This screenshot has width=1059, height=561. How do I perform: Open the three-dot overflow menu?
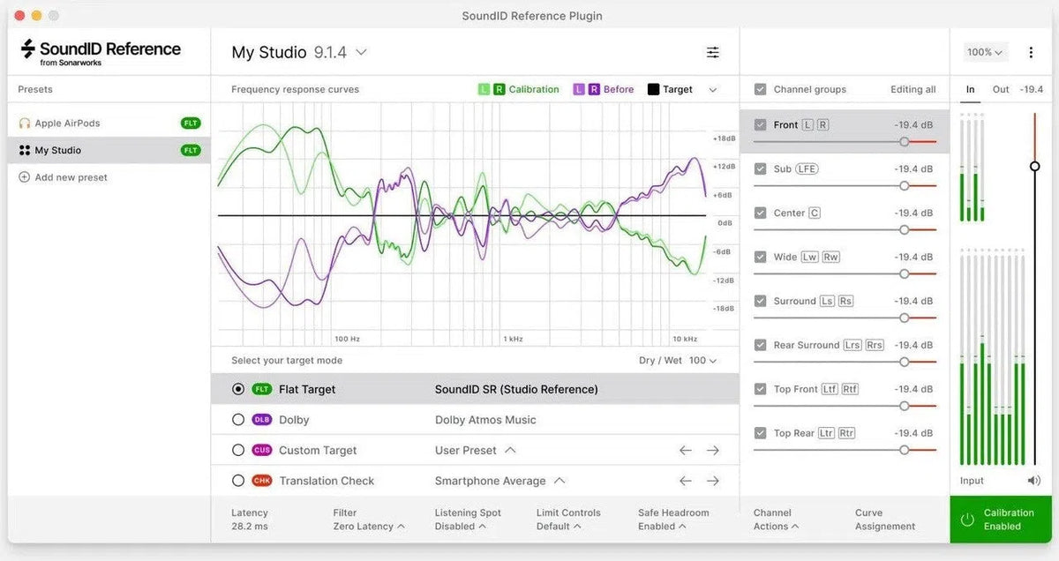(1030, 52)
